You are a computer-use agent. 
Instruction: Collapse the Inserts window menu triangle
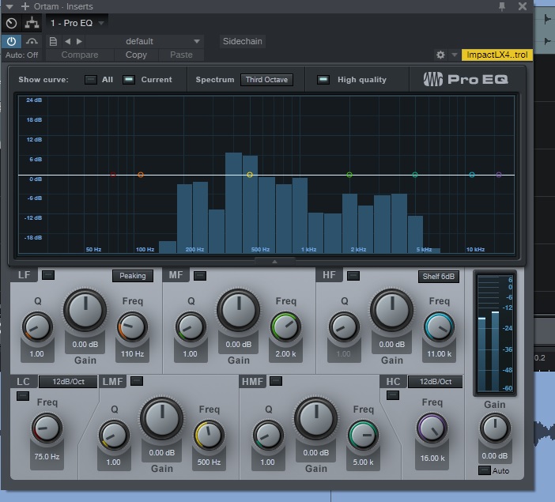click(x=9, y=6)
